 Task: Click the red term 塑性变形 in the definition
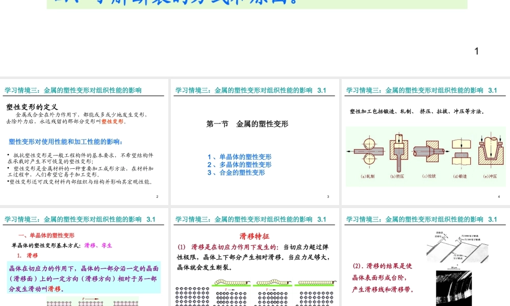(x=113, y=121)
